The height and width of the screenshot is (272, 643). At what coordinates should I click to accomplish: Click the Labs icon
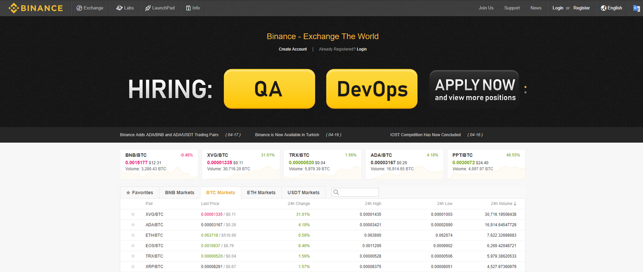pos(119,8)
